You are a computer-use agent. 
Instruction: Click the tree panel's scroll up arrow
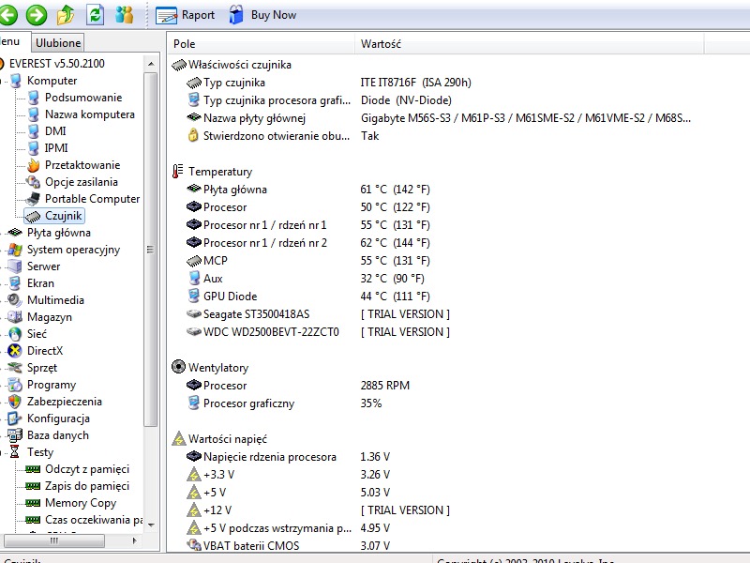(x=151, y=63)
